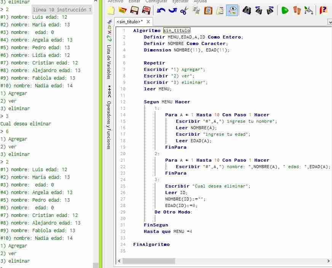Open the flowchart diagram editor icon

(x=308, y=10)
